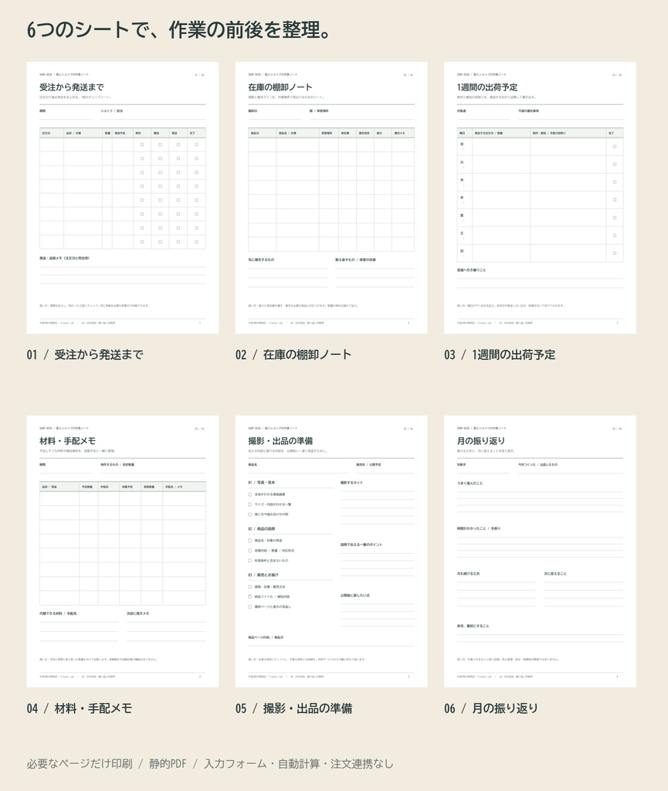The height and width of the screenshot is (791, 668).
Task: Click caption "04 / 材料・手配メモ"
Action: tap(79, 708)
